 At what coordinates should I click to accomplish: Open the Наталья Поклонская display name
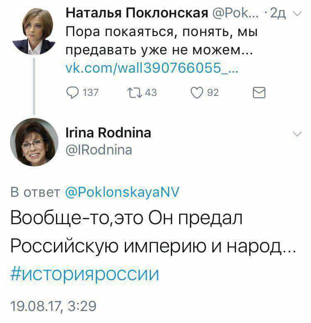137,13
